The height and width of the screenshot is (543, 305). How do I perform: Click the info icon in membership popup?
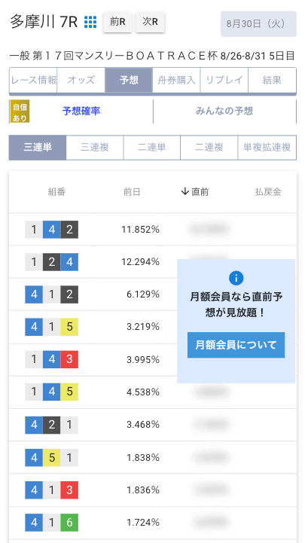click(236, 278)
